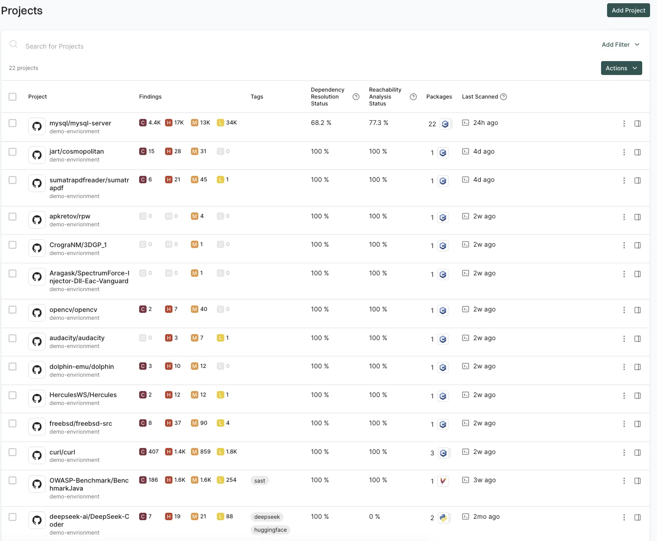Open the HerculesWS/Hercules project link

(83, 394)
